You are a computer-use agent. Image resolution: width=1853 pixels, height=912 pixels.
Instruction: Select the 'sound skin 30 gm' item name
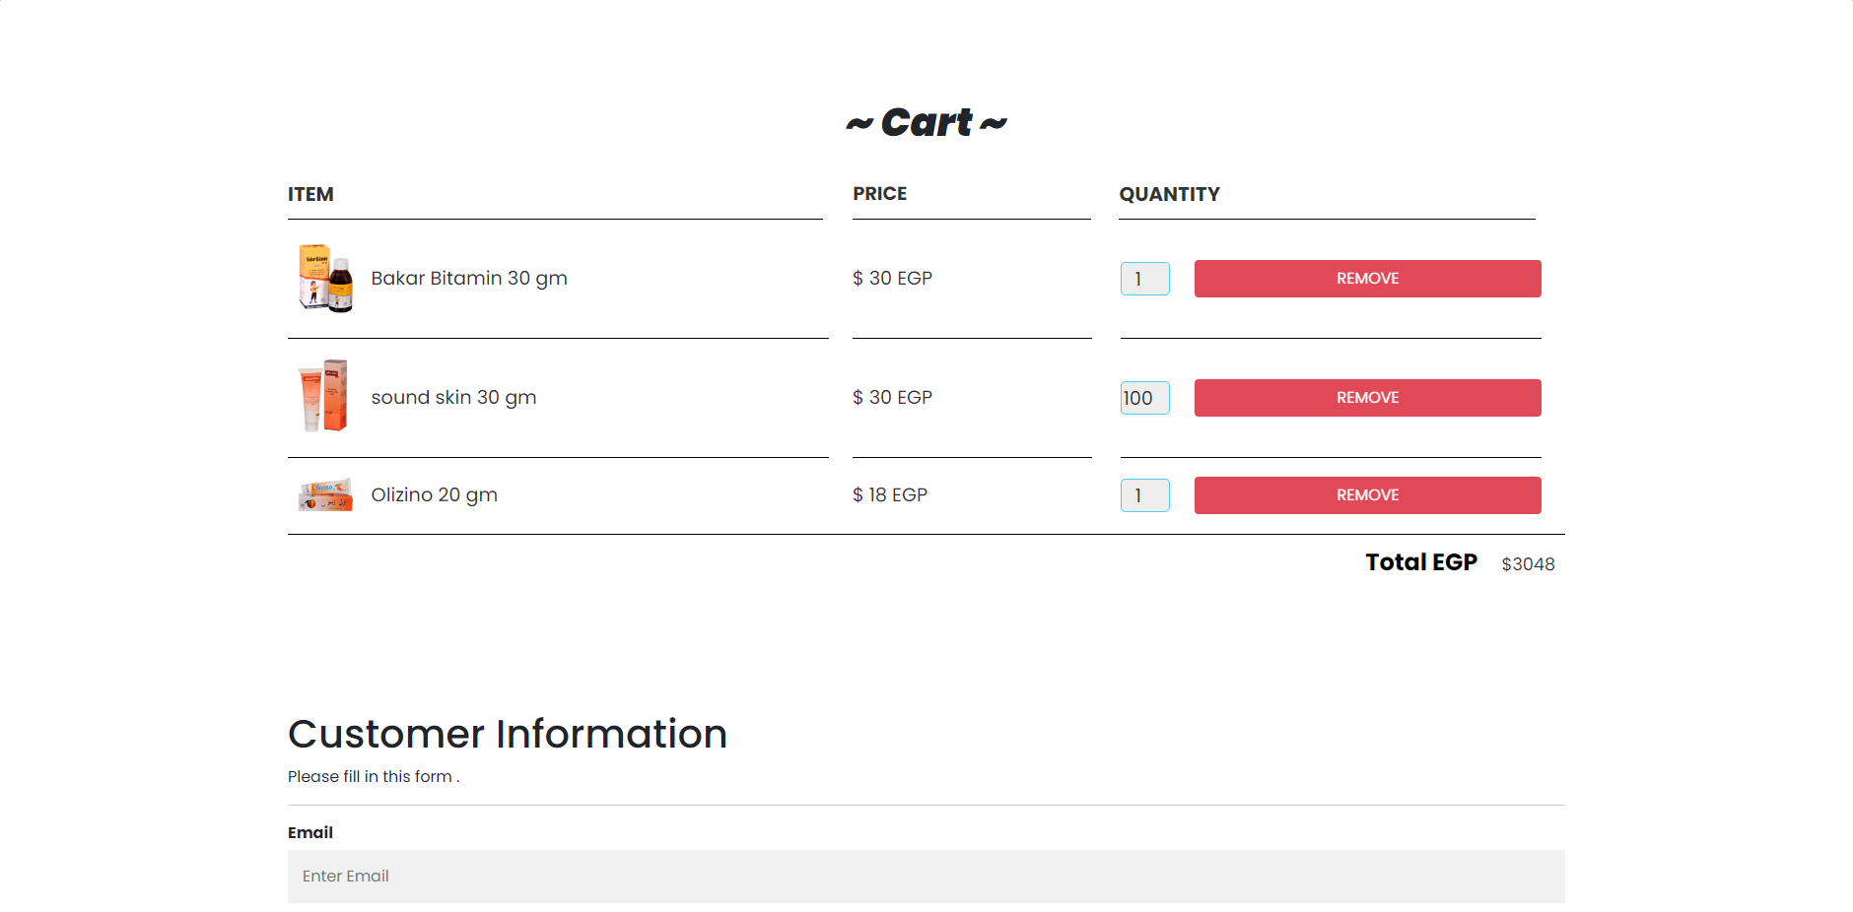tap(453, 398)
